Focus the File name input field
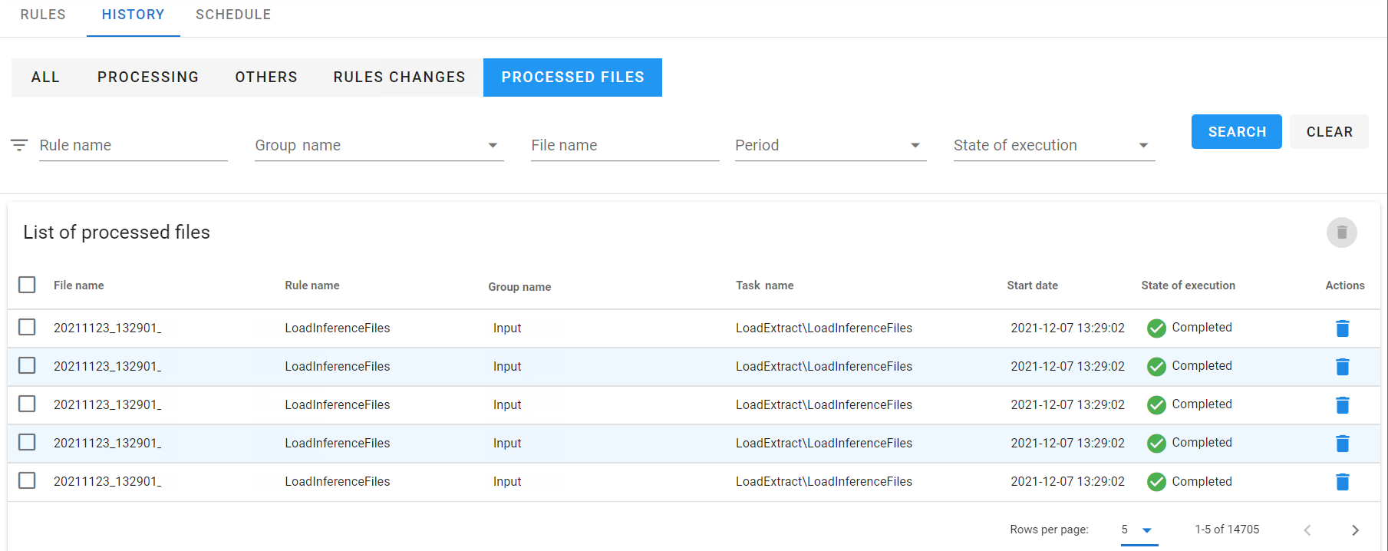This screenshot has height=551, width=1388. tap(625, 145)
